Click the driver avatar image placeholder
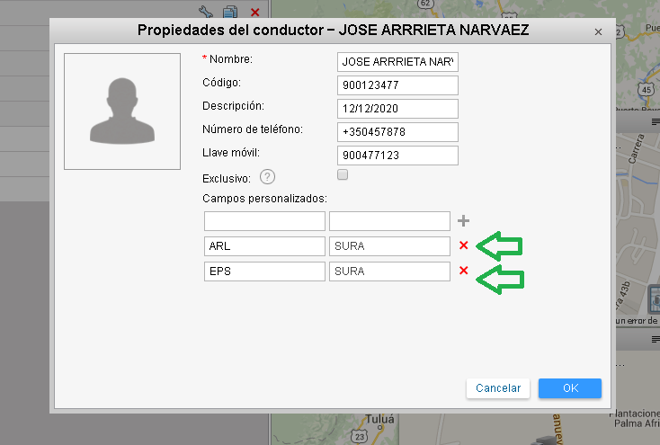Image resolution: width=660 pixels, height=445 pixels. pos(122,111)
